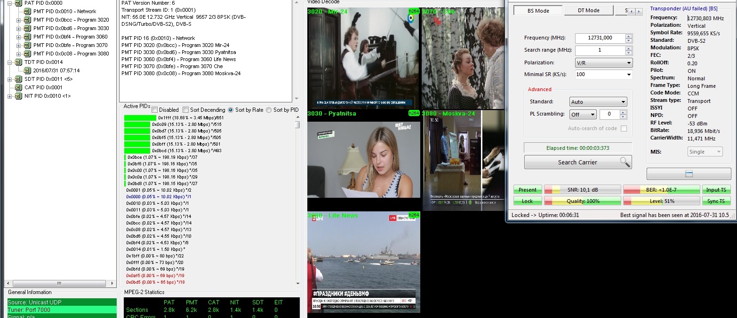
Task: Open the Standard dropdown set to Auto
Action: (x=598, y=101)
